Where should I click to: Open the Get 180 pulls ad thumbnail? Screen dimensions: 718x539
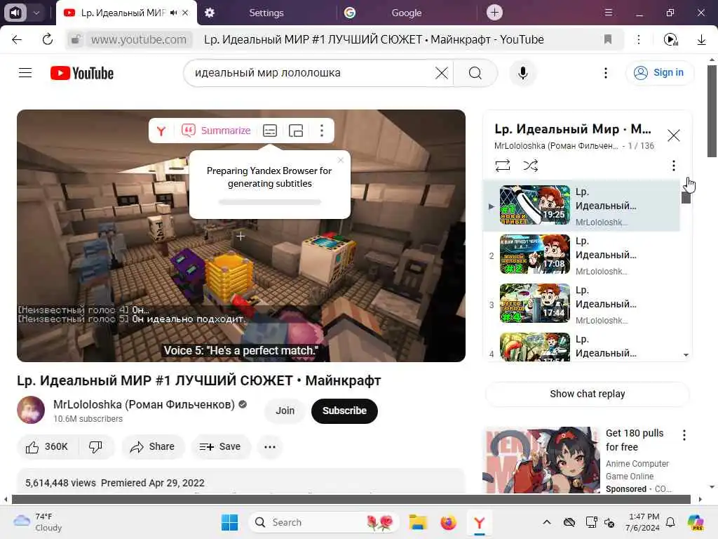541,460
